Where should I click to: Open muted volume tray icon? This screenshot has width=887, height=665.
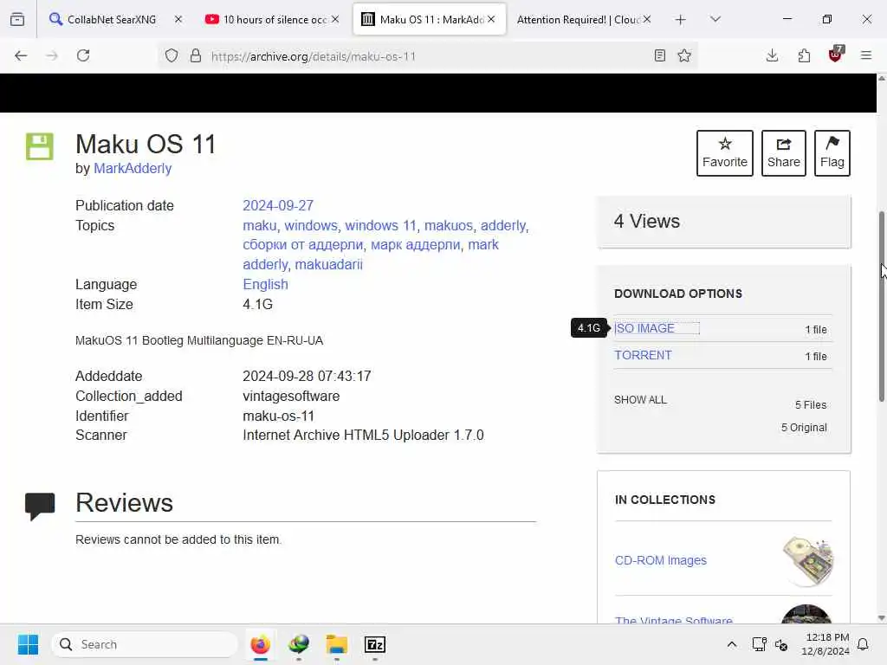point(782,644)
